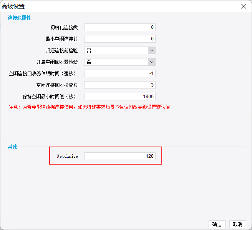
Task: Click the 保持空闲最小时间值 input field
Action: point(120,97)
